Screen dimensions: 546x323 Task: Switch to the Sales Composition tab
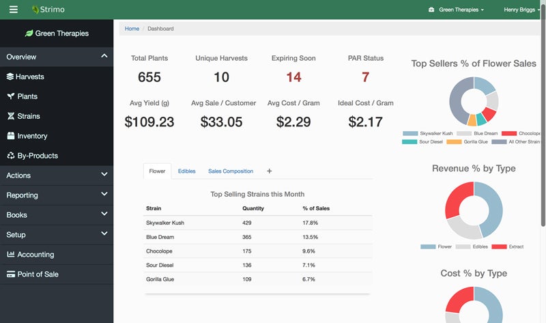click(x=230, y=171)
